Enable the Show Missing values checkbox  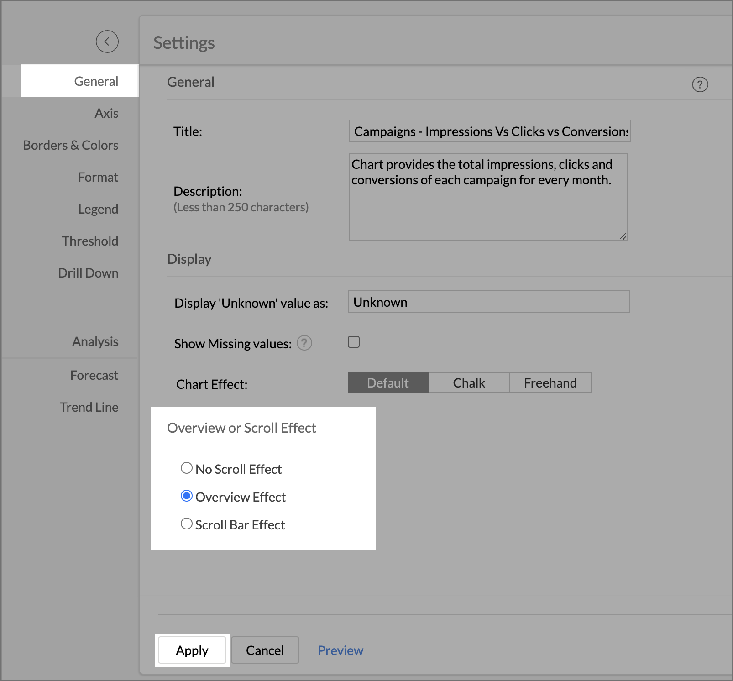point(354,342)
